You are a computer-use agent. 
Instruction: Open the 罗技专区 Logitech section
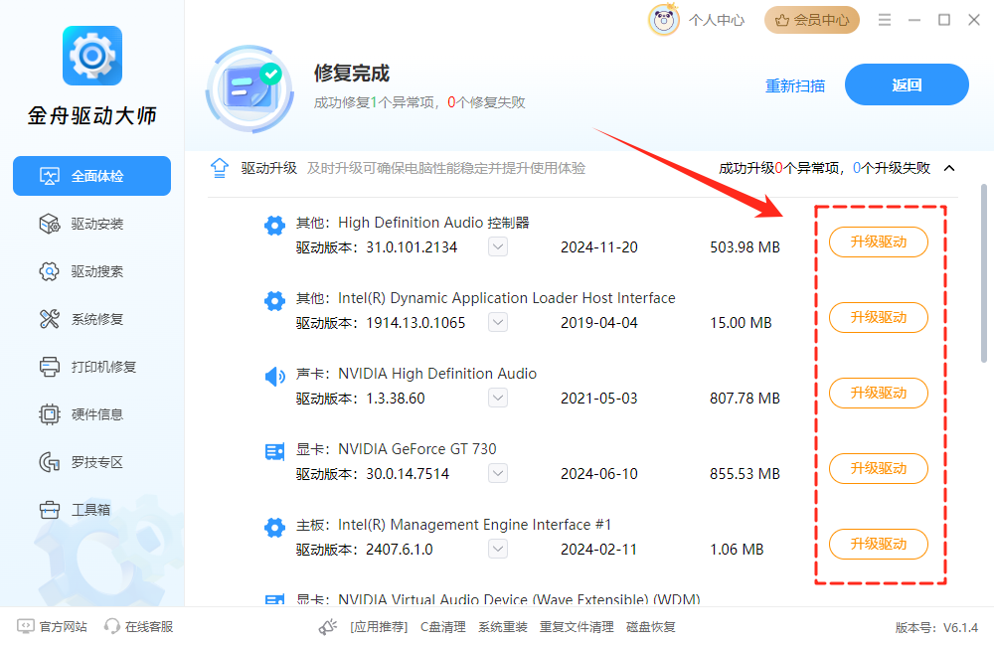click(x=91, y=462)
